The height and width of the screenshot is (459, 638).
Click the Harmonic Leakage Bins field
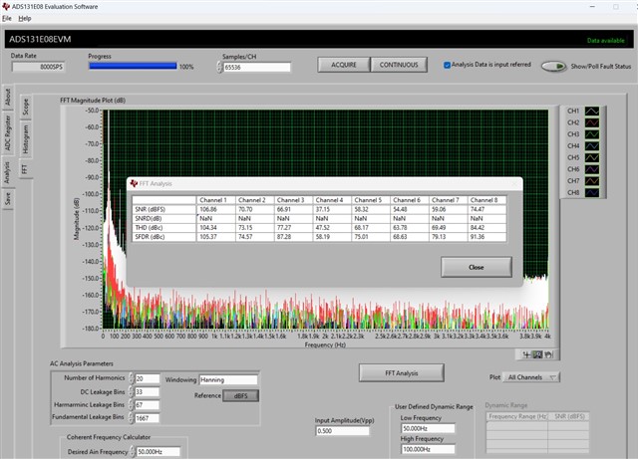pyautogui.click(x=148, y=405)
